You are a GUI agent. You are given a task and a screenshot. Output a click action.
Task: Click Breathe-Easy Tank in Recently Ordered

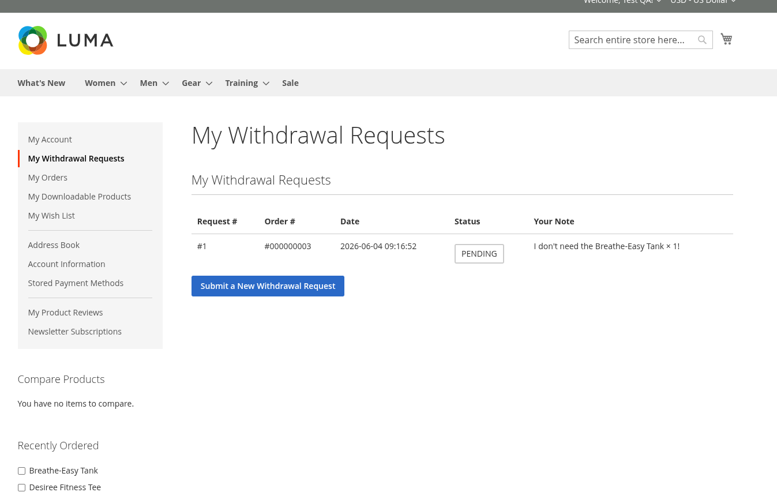point(63,471)
